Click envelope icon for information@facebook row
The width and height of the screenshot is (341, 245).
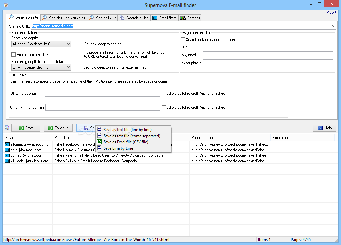[7, 144]
